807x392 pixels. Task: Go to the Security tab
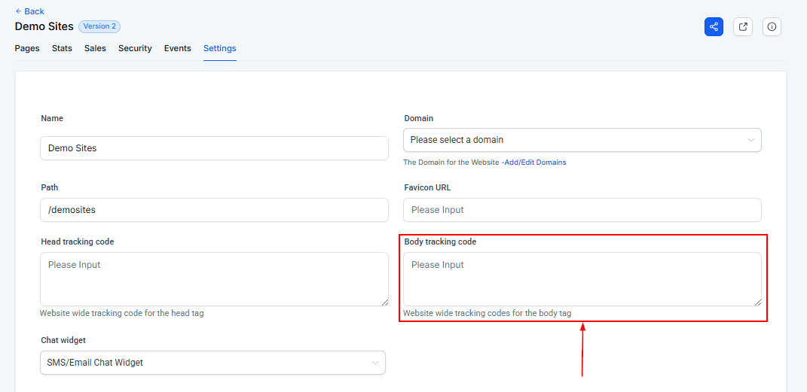click(135, 48)
